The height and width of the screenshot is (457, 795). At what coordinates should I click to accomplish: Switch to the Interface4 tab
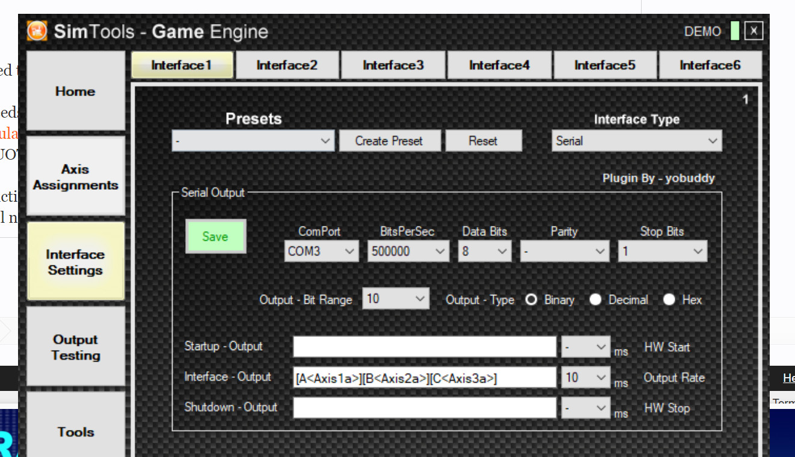point(500,65)
